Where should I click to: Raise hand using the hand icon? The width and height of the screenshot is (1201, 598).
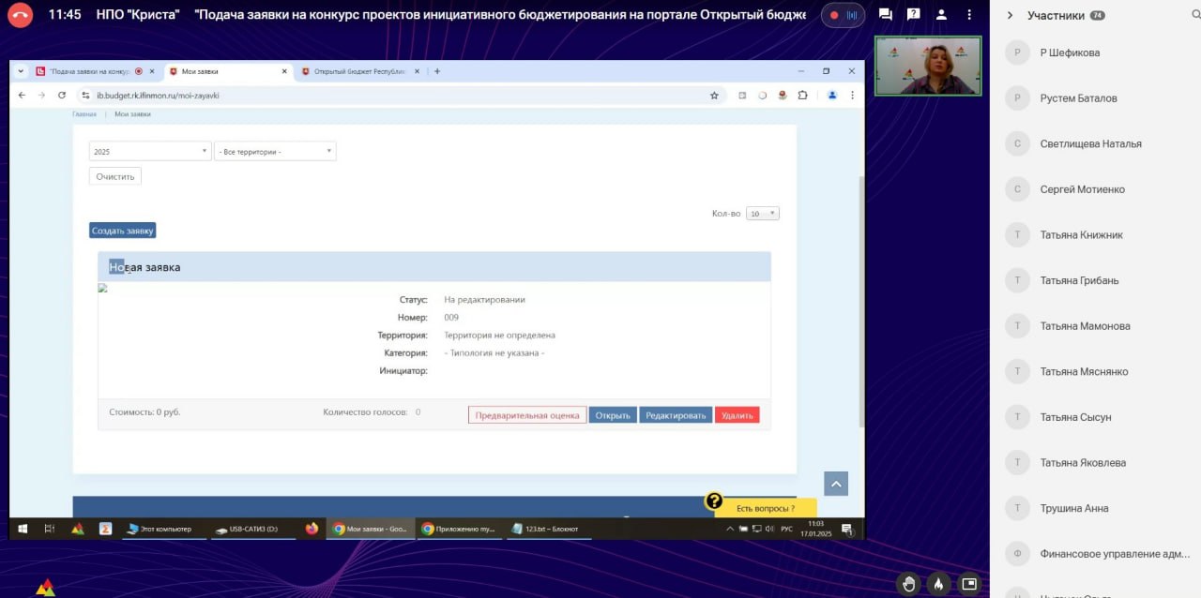tap(908, 583)
